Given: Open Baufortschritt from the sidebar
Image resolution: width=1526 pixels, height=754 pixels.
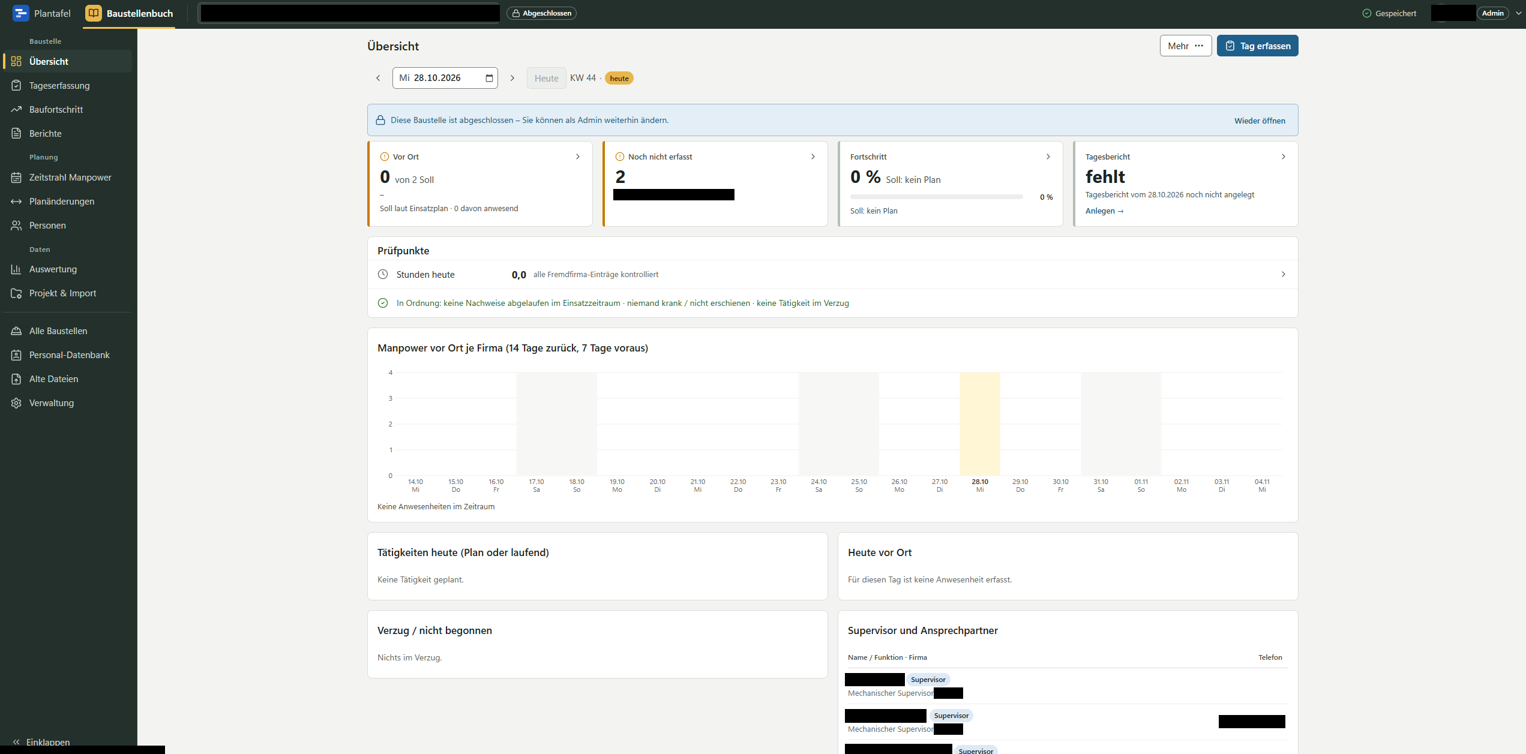Looking at the screenshot, I should [67, 109].
